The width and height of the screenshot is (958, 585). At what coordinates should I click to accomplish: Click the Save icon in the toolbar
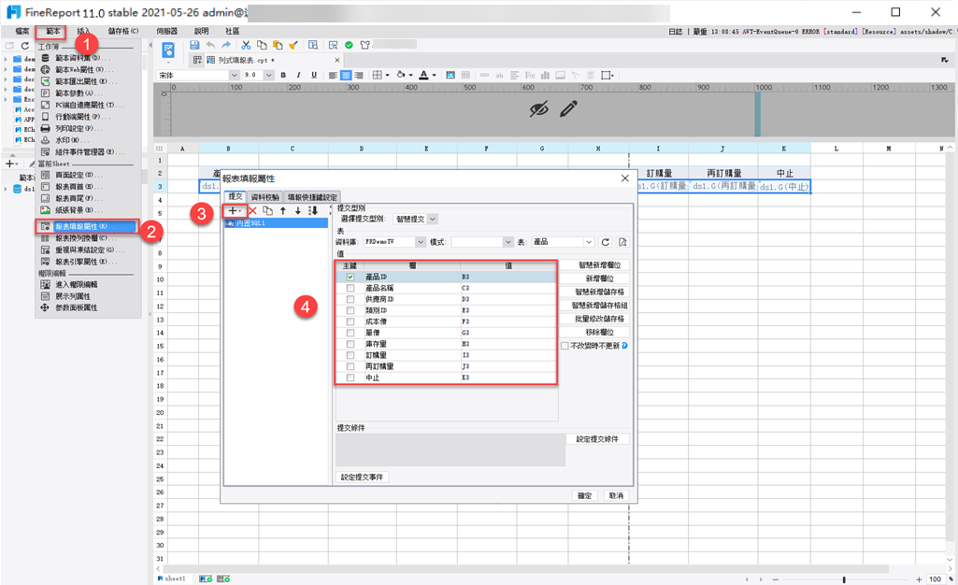point(194,45)
